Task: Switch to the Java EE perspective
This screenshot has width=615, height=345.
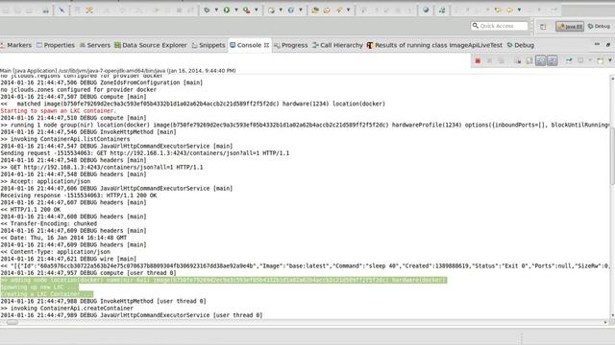Action: (570, 26)
